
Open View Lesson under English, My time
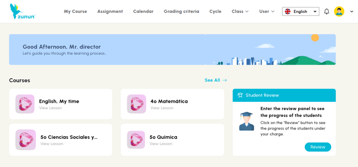point(51,108)
